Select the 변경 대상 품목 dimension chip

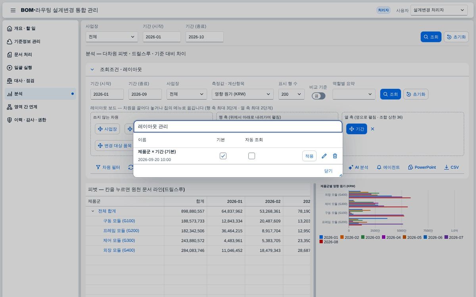[115, 146]
